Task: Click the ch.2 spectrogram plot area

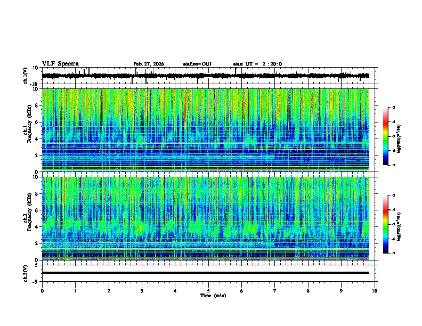Action: pos(206,218)
